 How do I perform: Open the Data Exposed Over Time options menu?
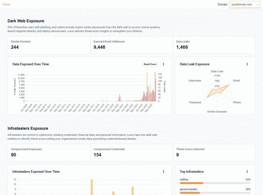pos(164,64)
